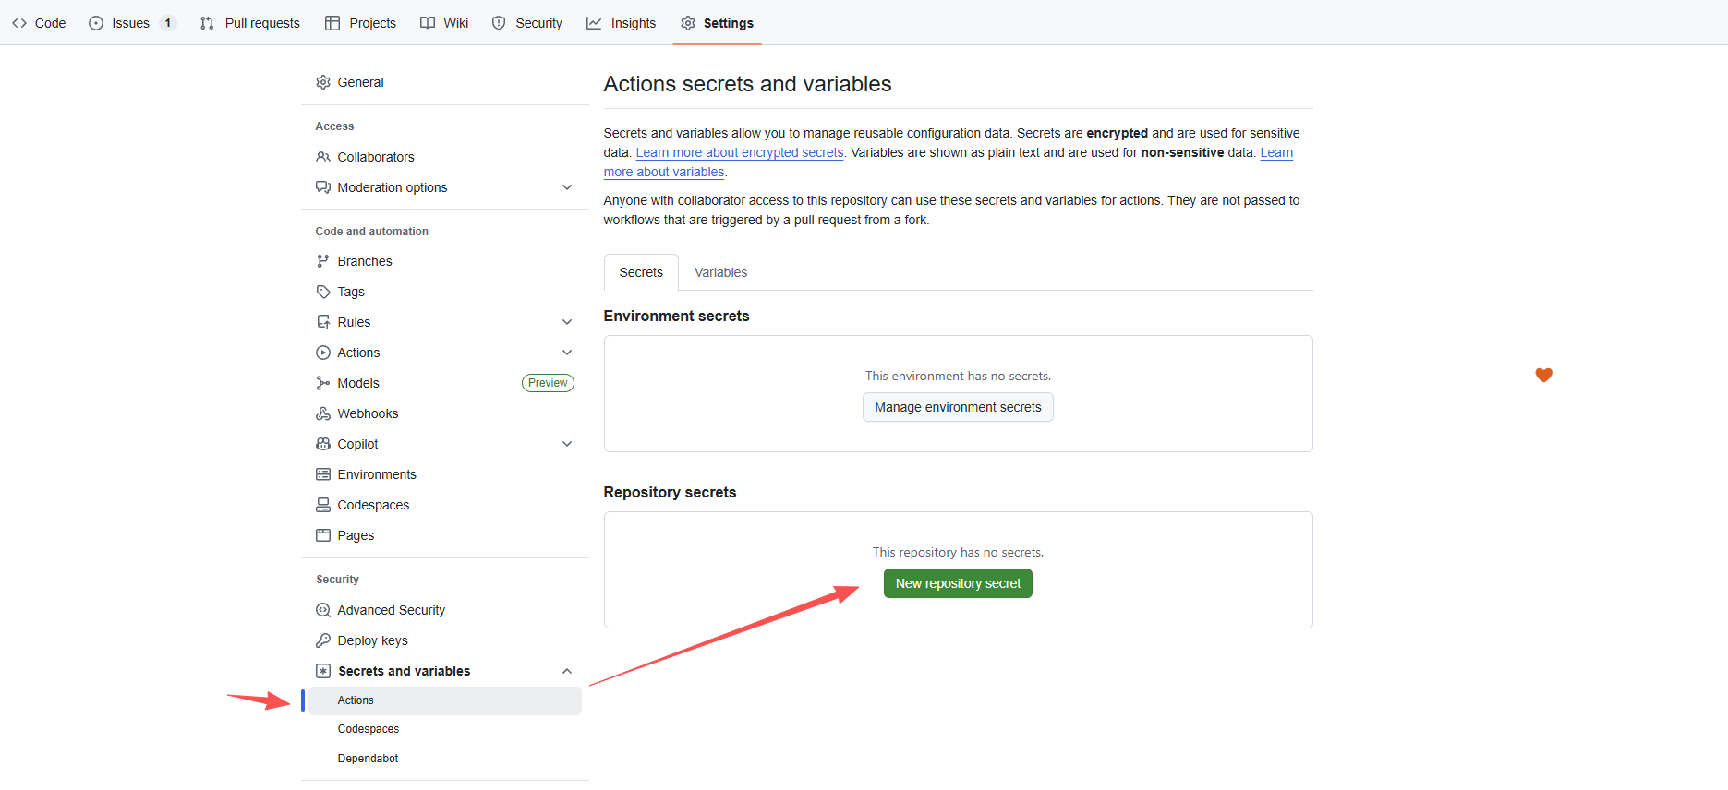
Task: Expand the Actions section chevron
Action: click(567, 353)
